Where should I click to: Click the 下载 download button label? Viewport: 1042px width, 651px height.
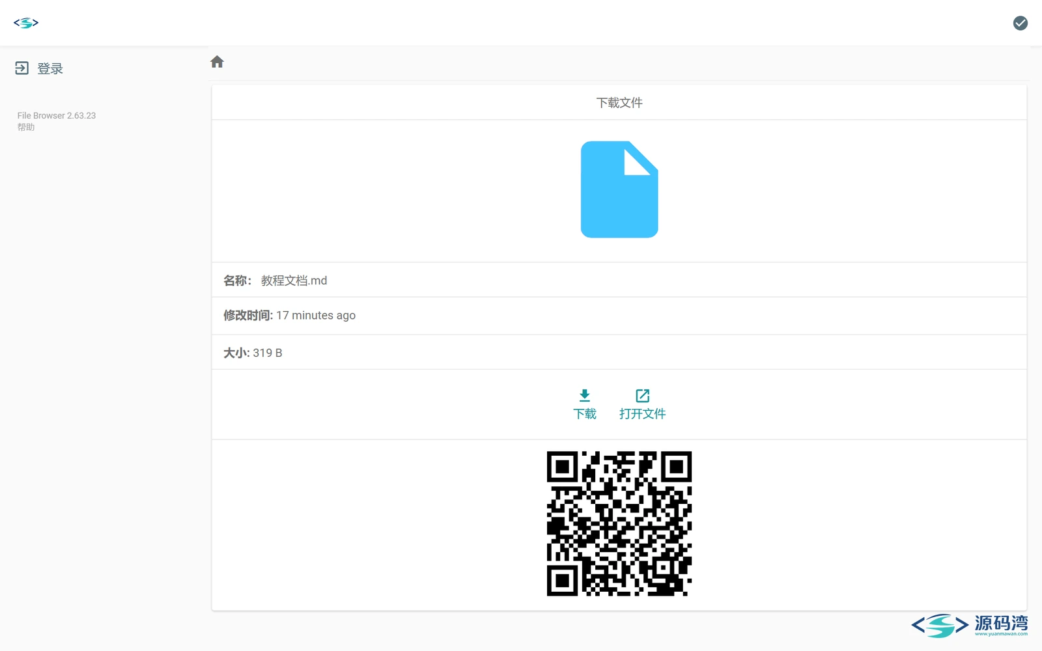(584, 414)
